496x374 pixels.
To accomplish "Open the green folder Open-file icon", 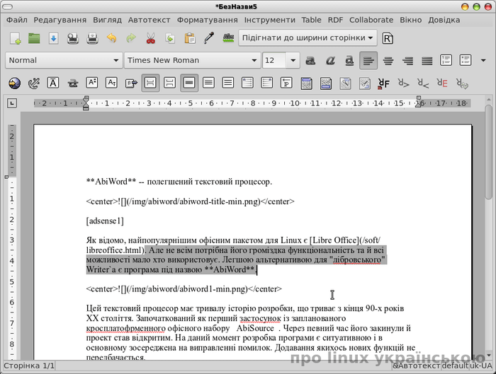I will coord(34,38).
